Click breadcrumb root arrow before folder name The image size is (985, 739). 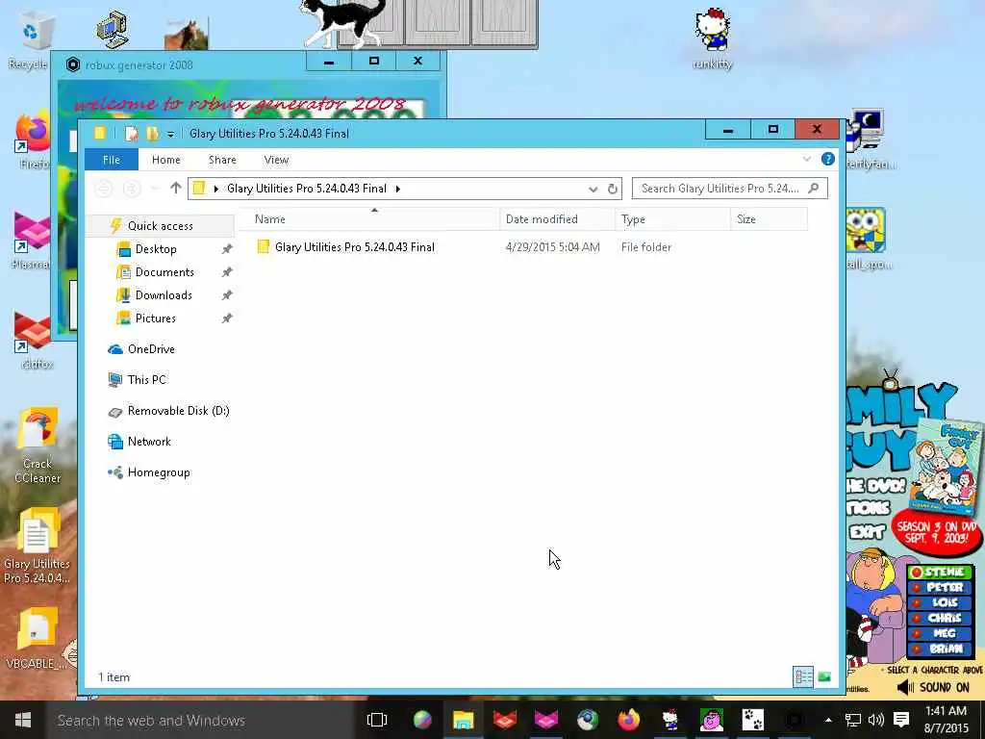(x=216, y=189)
